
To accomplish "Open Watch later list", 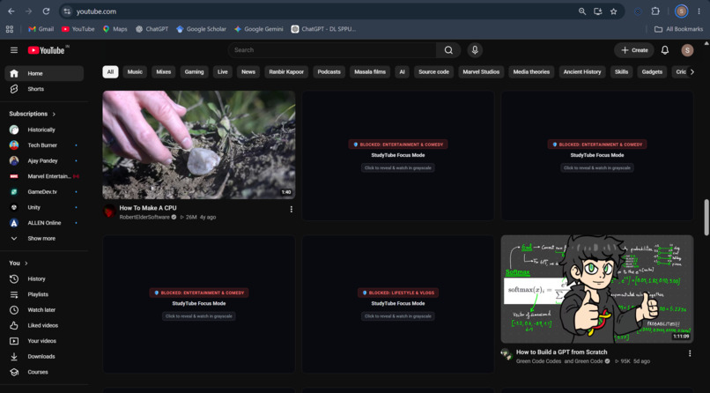I will coord(44,309).
